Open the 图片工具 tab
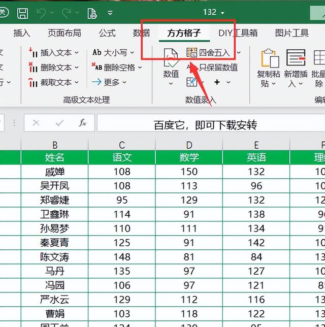 292,33
